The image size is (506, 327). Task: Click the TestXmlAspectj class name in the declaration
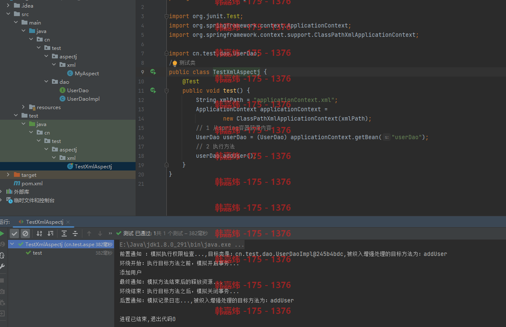point(236,72)
